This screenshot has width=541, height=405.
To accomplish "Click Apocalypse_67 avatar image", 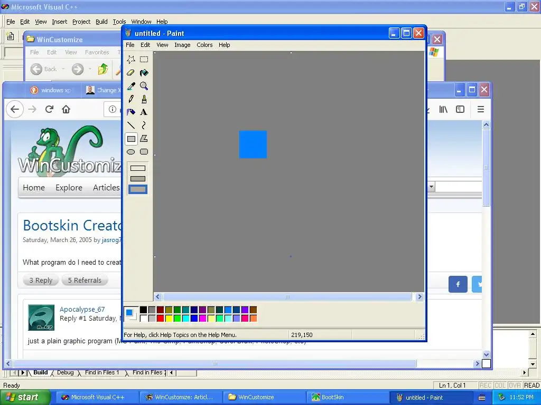I will pyautogui.click(x=41, y=317).
